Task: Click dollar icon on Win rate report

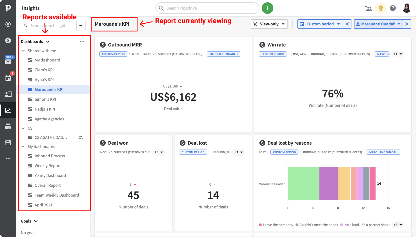Action: pyautogui.click(x=262, y=45)
